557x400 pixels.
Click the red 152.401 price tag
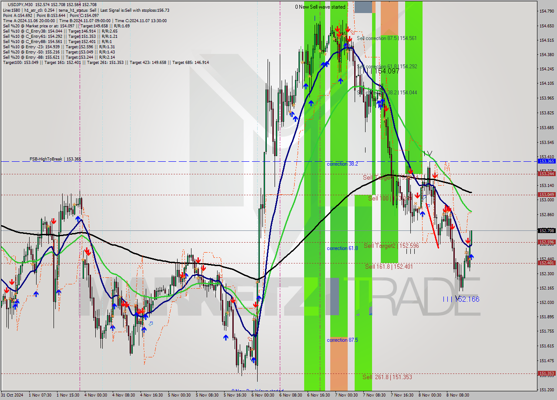point(547,263)
